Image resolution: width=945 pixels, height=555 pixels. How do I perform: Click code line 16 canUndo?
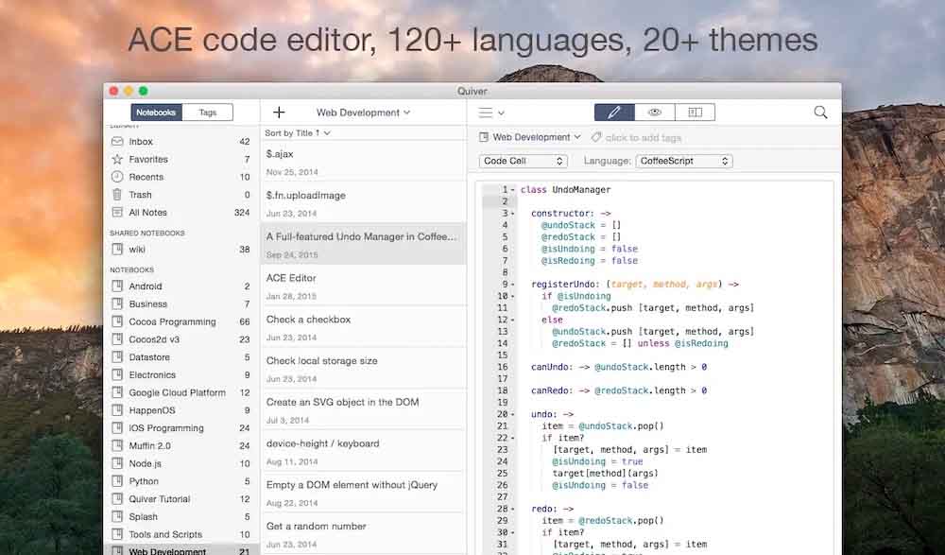pyautogui.click(x=619, y=367)
